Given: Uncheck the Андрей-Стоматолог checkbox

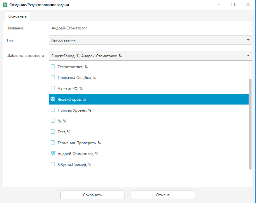Looking at the screenshot, I should (x=53, y=153).
